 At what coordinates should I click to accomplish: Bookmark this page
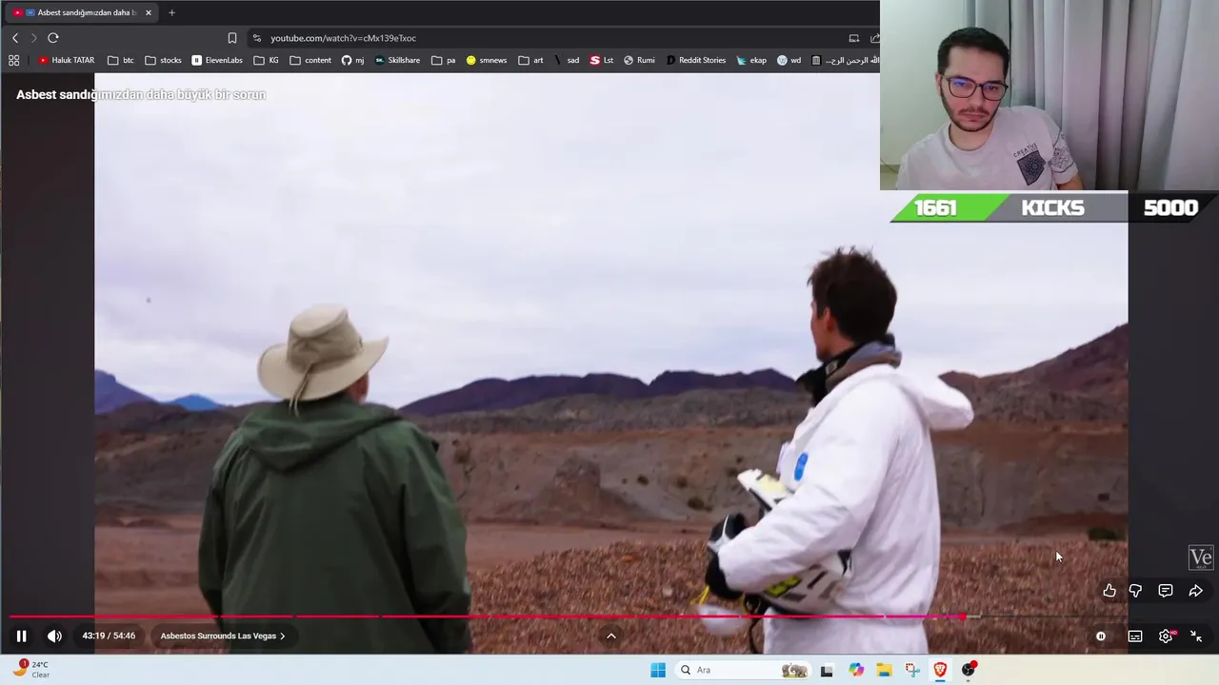click(232, 38)
